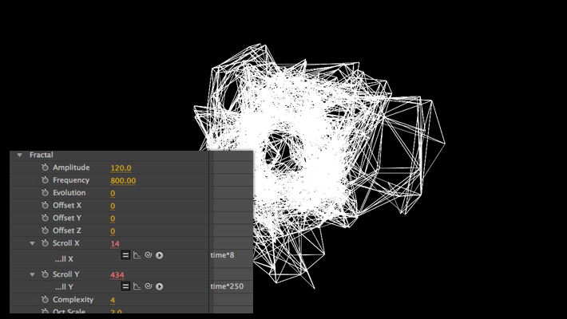Viewport: 567px width, 319px height.
Task: Open the expression language menu for Scroll X
Action: [160, 255]
